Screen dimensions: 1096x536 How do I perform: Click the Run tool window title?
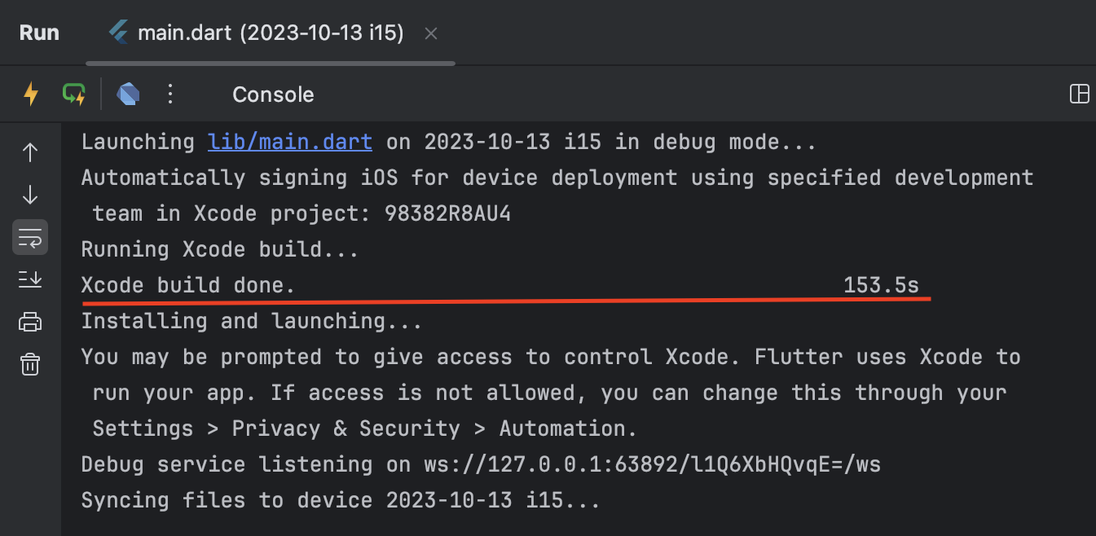39,33
